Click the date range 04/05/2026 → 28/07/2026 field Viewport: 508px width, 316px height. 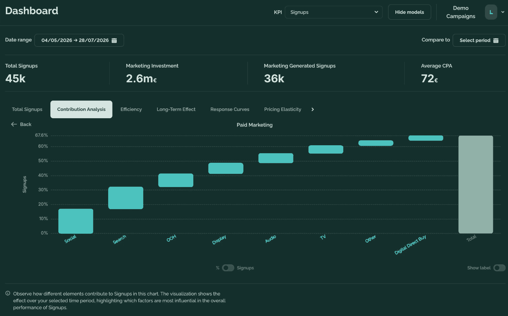(x=79, y=40)
